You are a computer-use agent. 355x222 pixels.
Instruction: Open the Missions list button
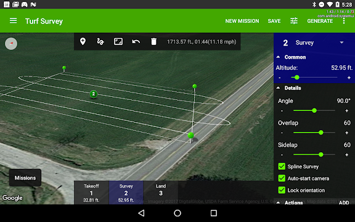coord(25,178)
